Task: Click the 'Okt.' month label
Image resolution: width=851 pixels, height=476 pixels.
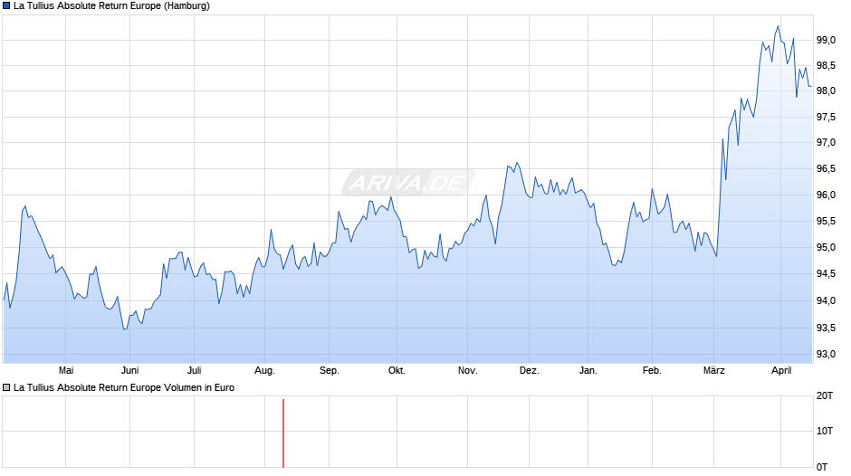Action: pyautogui.click(x=397, y=371)
